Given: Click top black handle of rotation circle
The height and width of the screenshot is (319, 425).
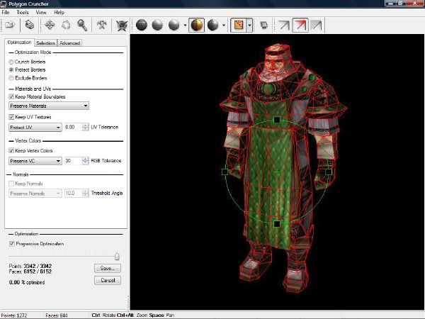Looking at the screenshot, I should coord(276,120).
